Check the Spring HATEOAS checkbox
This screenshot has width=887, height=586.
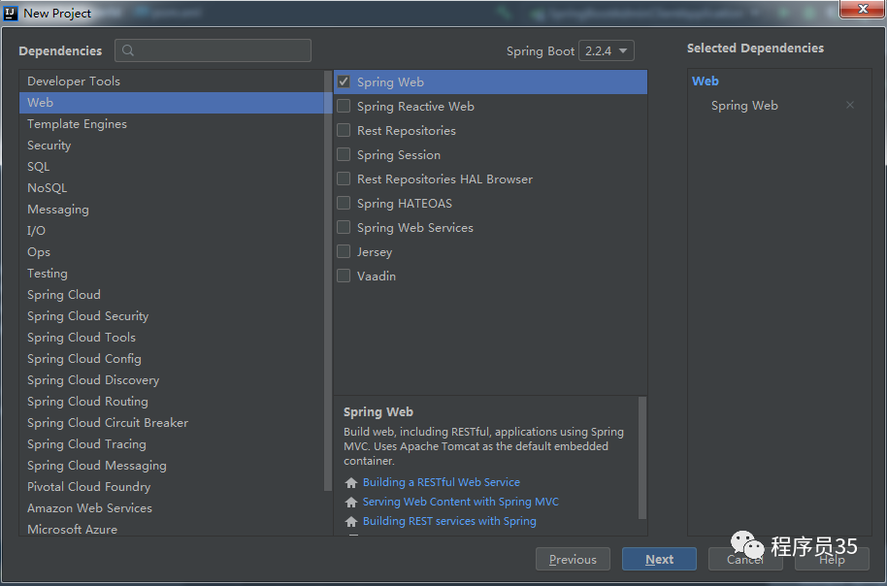344,204
